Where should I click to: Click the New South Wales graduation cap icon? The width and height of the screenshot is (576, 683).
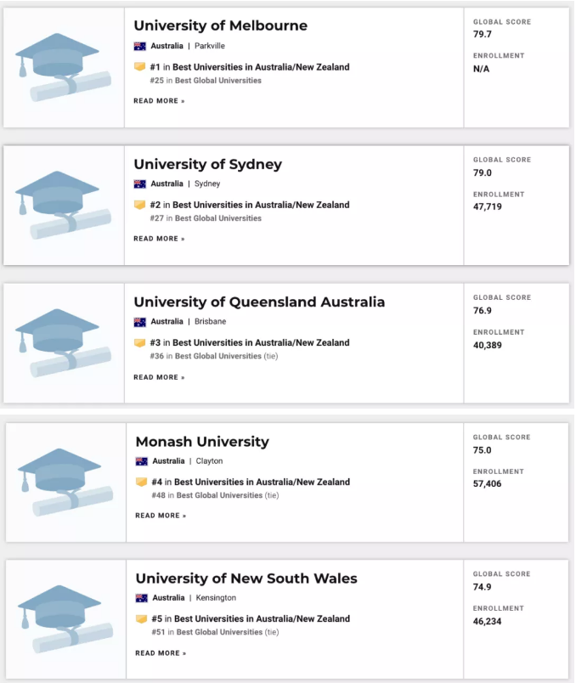[x=65, y=619]
